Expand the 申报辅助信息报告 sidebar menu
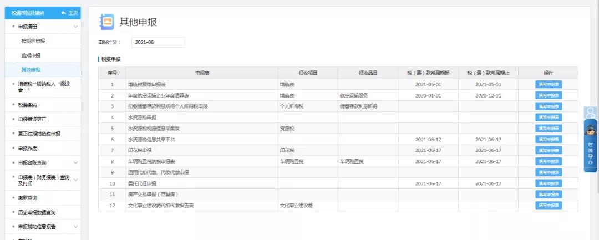This screenshot has width=599, height=240. coord(75,227)
